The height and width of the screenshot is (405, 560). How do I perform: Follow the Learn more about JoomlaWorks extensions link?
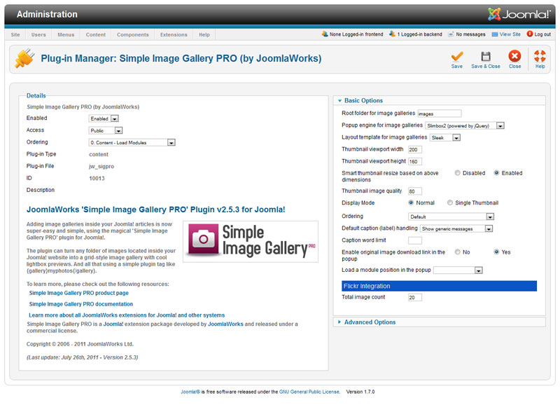click(x=127, y=315)
